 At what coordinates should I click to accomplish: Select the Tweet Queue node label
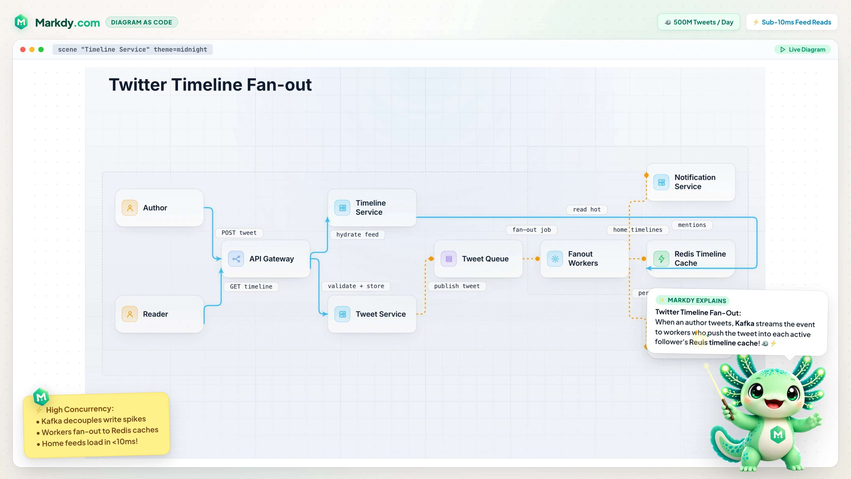485,259
